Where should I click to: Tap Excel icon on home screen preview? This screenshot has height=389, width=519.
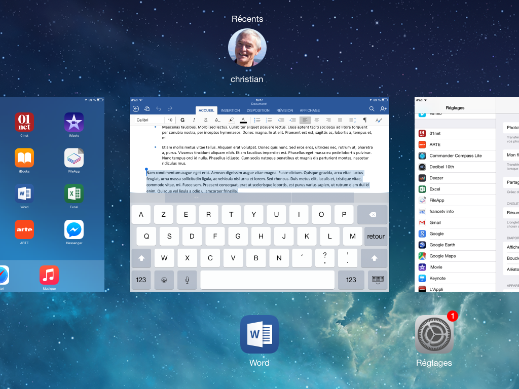[x=74, y=193]
